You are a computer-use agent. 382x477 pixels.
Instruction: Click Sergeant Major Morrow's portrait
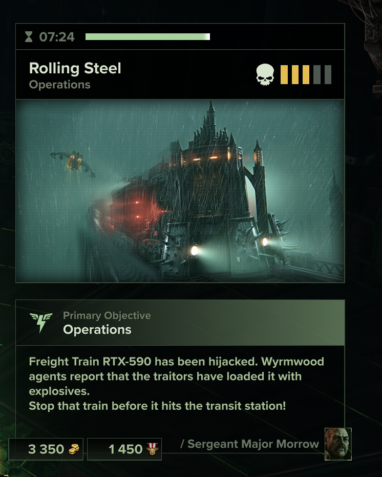coord(338,444)
